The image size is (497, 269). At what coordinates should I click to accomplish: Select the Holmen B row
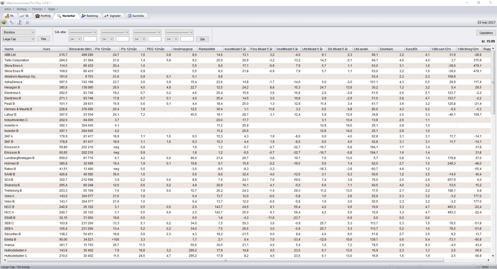247,164
